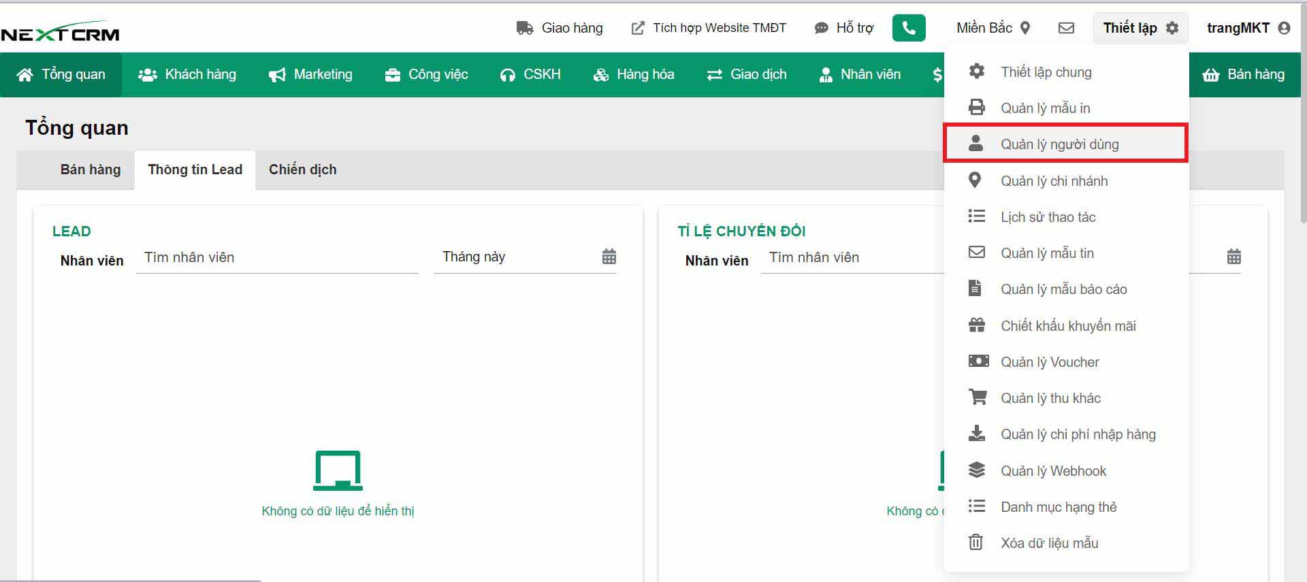Viewport: 1307px width, 582px height.
Task: Select Quản lý người dùng menu item
Action: pyautogui.click(x=1059, y=144)
